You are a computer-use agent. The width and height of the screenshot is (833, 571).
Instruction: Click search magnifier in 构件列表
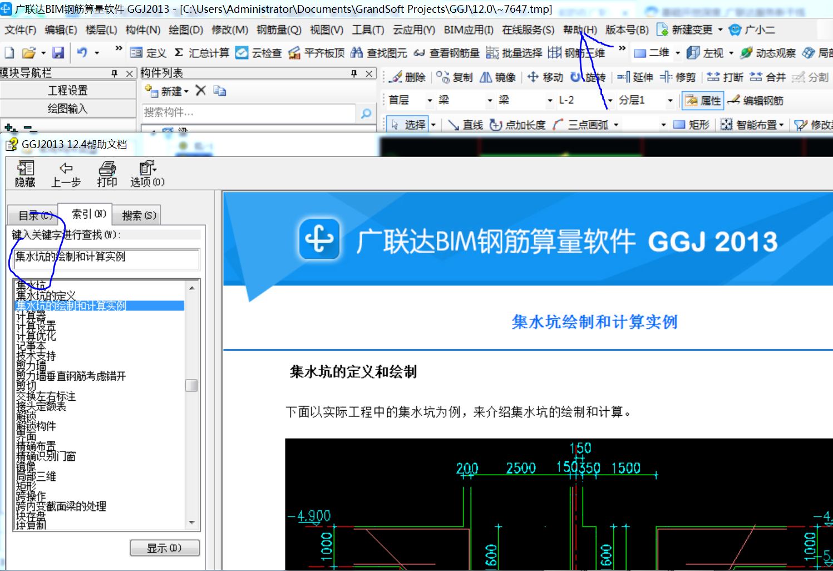[366, 113]
